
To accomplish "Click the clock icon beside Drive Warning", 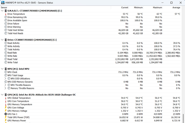I will click(x=6, y=27).
